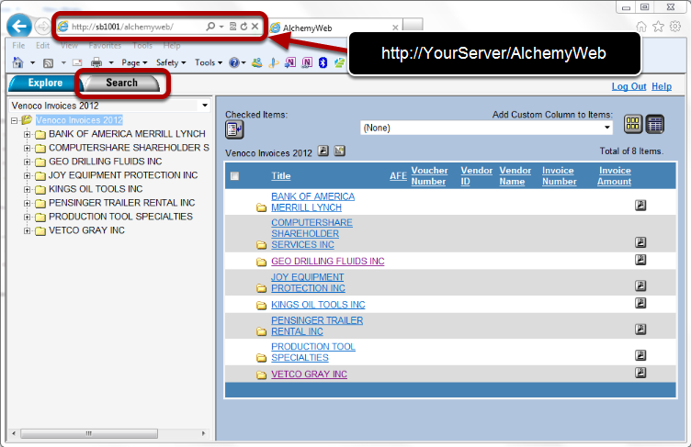This screenshot has height=447, width=691.
Task: Select the AlchemyWeb browser tab
Action: pos(334,28)
